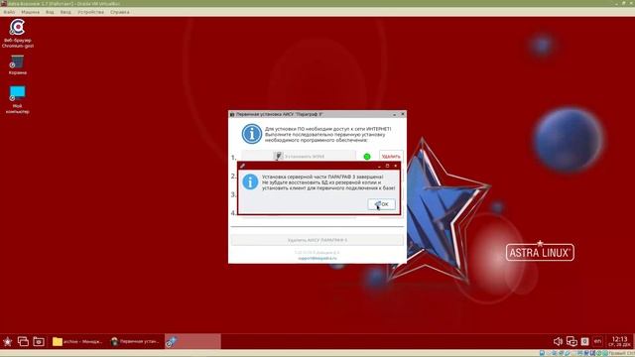Close the message dialog with the X button

(x=396, y=166)
